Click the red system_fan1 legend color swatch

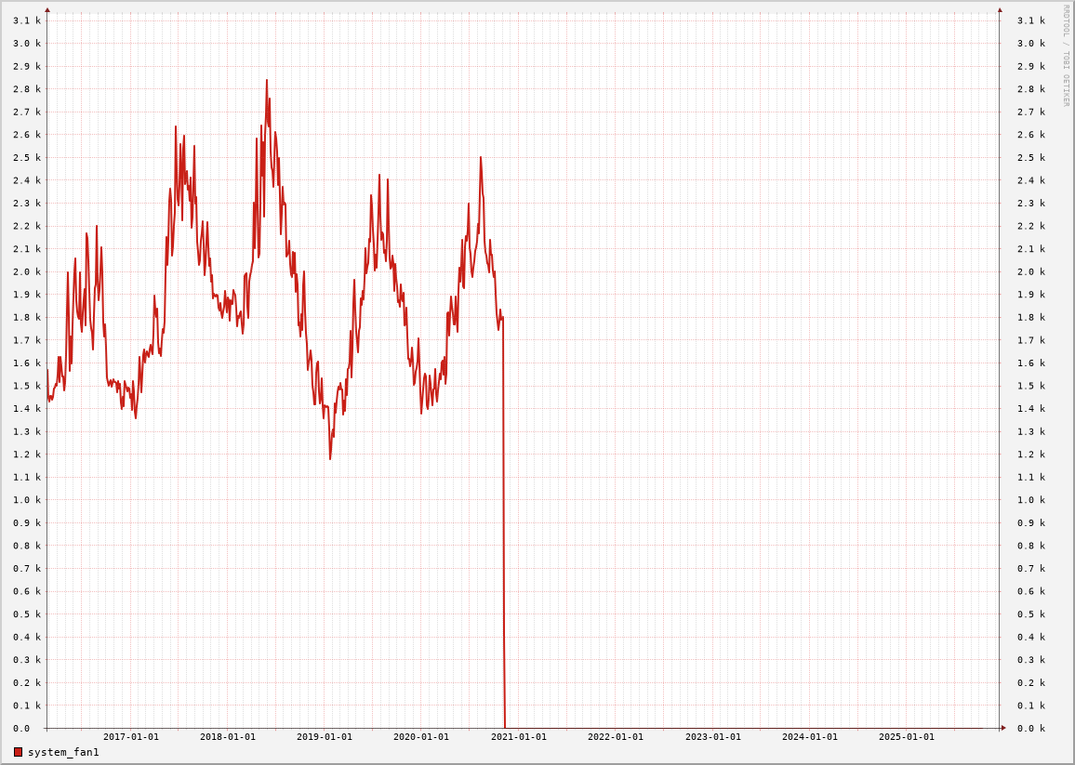pos(18,752)
